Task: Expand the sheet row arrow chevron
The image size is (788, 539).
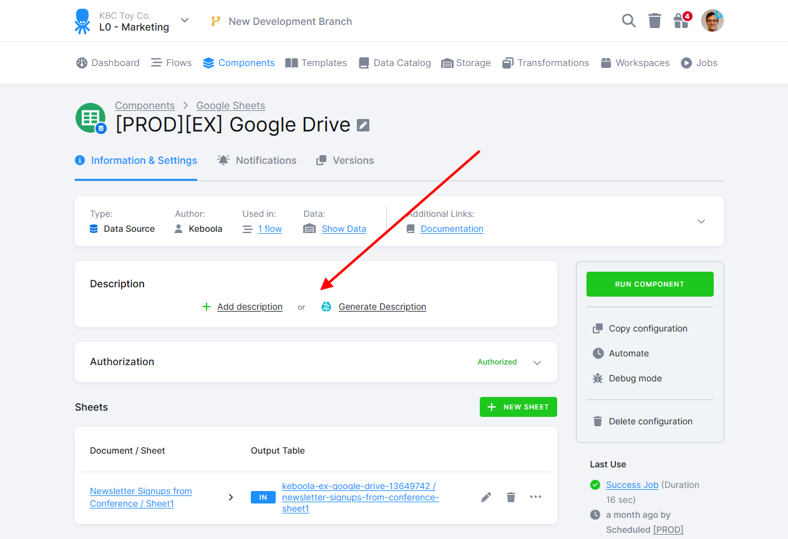Action: click(x=231, y=497)
